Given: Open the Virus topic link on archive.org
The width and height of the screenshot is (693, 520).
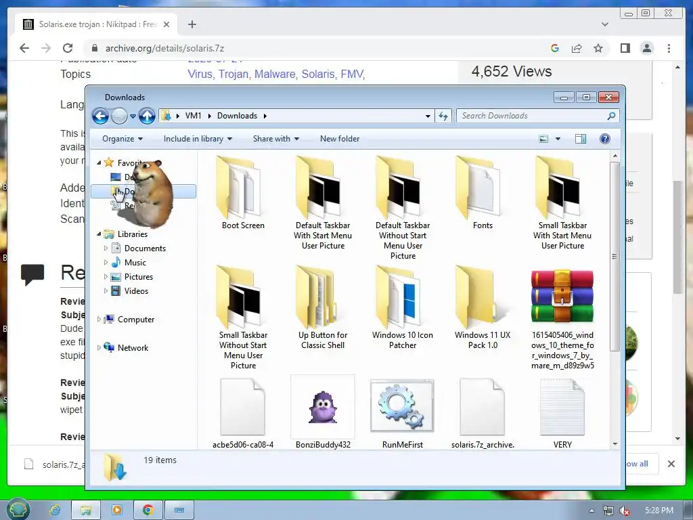Looking at the screenshot, I should pos(201,74).
